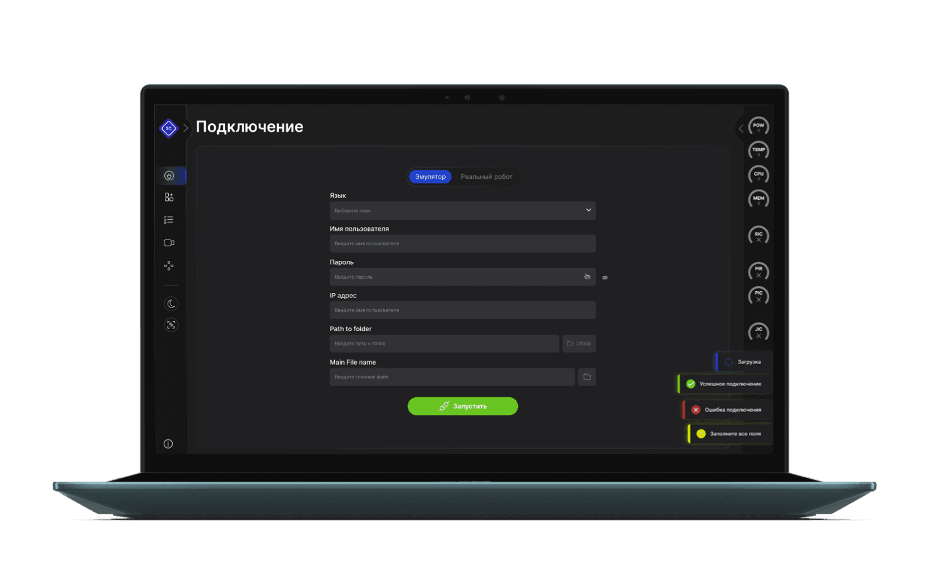926x566 pixels.
Task: Click the add-widgets grid icon in sidebar
Action: click(169, 198)
